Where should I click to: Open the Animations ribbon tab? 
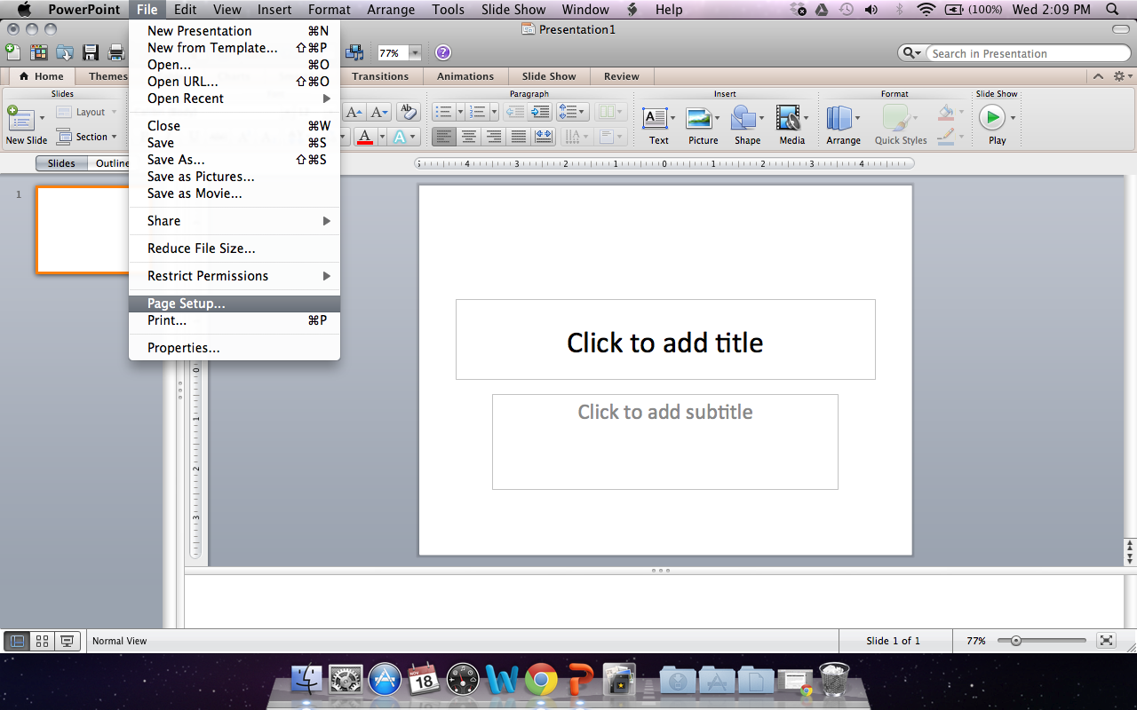[465, 76]
